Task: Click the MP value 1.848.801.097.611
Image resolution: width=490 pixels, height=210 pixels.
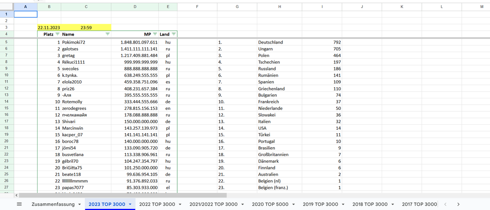Action: [x=135, y=42]
